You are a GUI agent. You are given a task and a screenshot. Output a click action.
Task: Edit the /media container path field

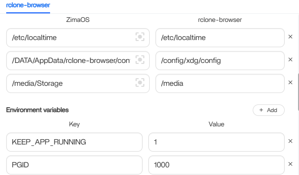coord(220,83)
